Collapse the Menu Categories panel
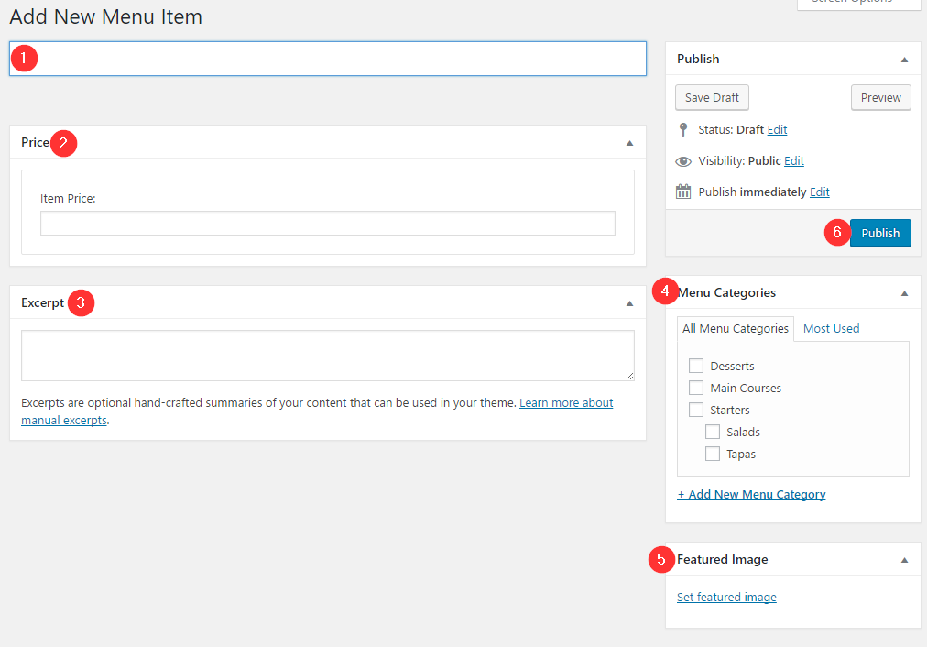 click(904, 293)
